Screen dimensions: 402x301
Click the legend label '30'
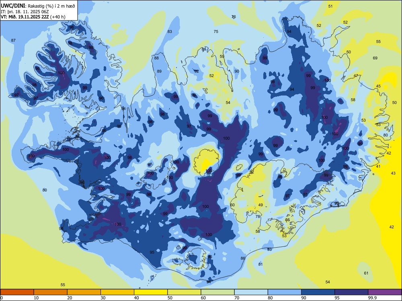(103, 298)
